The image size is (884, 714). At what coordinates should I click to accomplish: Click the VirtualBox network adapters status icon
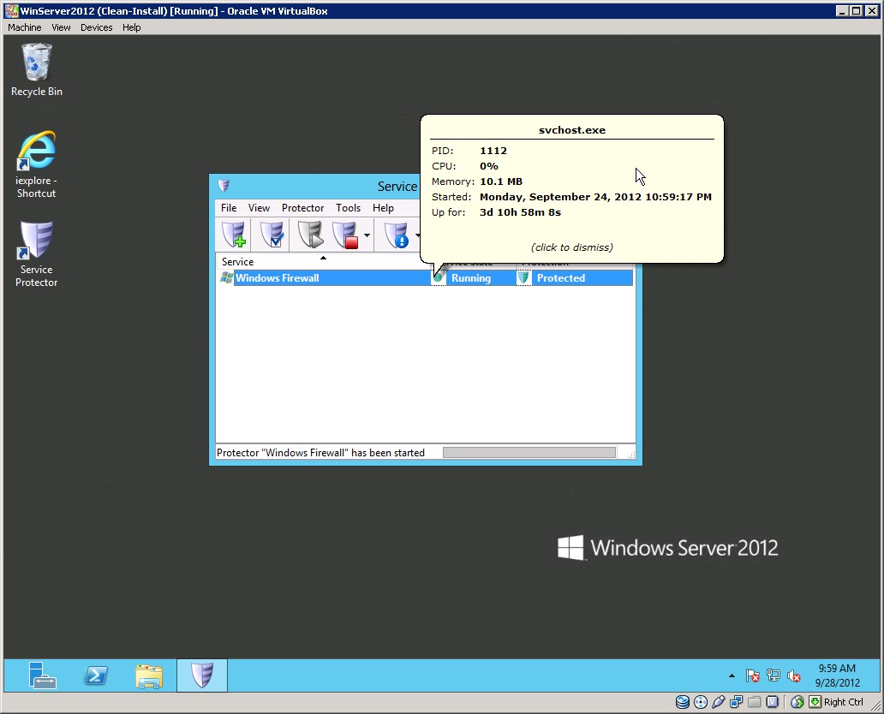click(x=737, y=702)
